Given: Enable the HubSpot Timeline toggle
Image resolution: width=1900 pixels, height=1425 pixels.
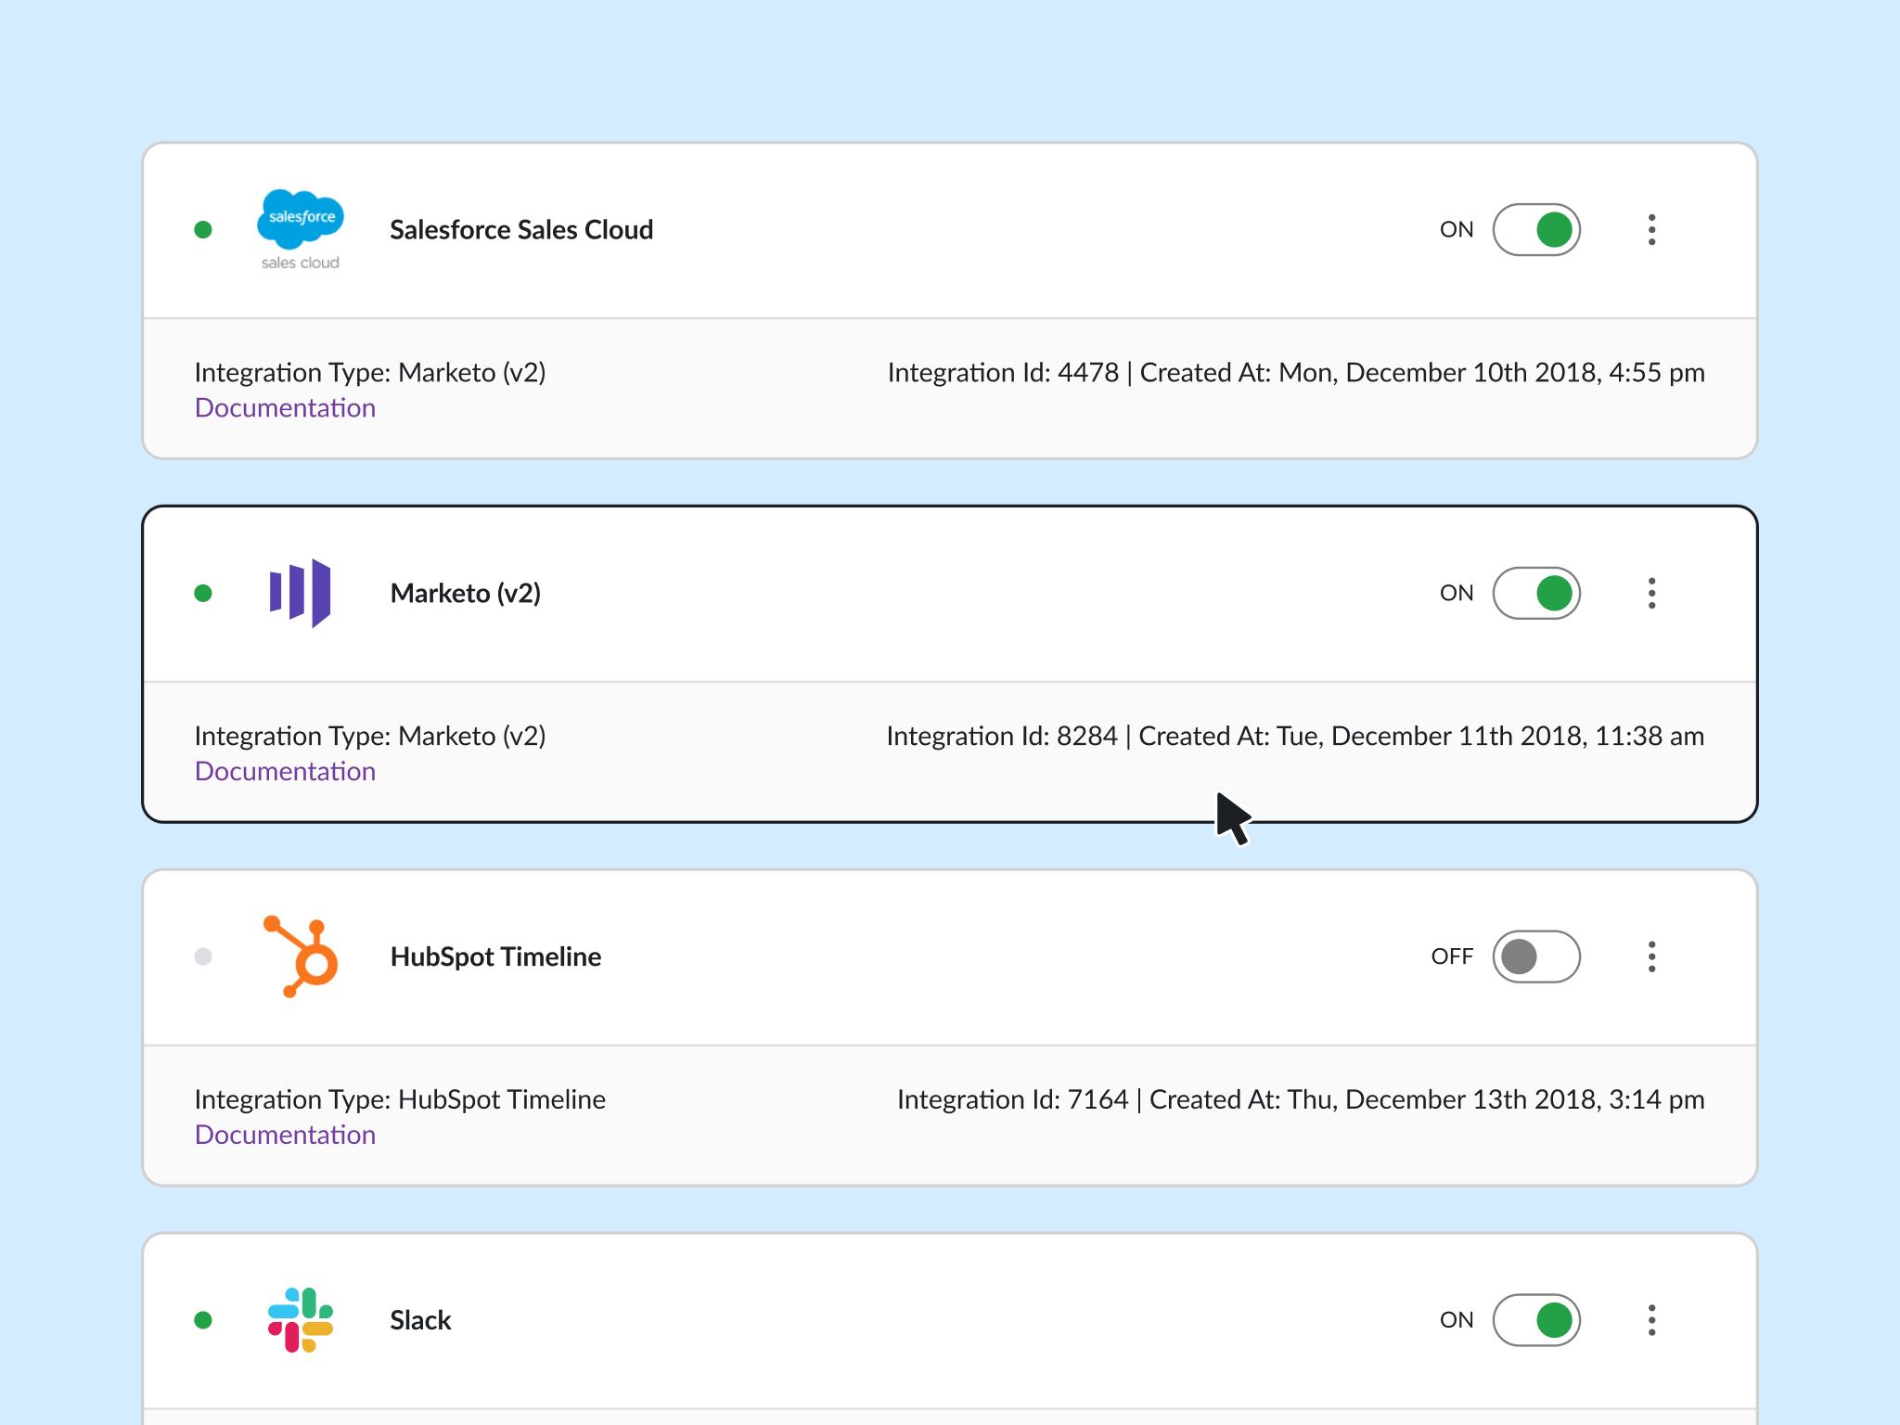Looking at the screenshot, I should point(1536,956).
